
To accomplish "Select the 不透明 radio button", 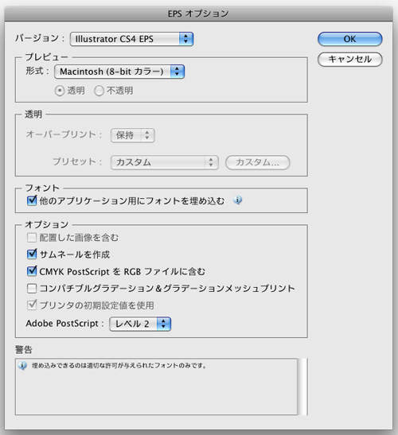I will coord(99,91).
